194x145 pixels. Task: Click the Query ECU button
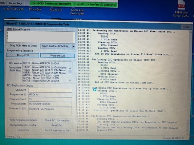(x=23, y=55)
